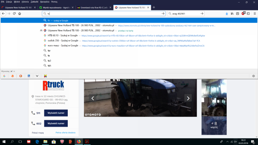Viewport: 258px width, 145px height.
Task: Search with Google one-off search engine icon
Action: 4,76
